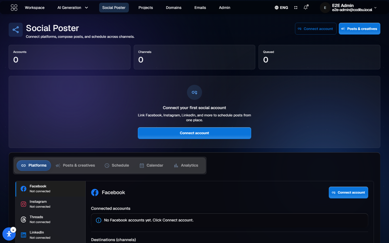Open the accessibility widget button

coord(9,234)
